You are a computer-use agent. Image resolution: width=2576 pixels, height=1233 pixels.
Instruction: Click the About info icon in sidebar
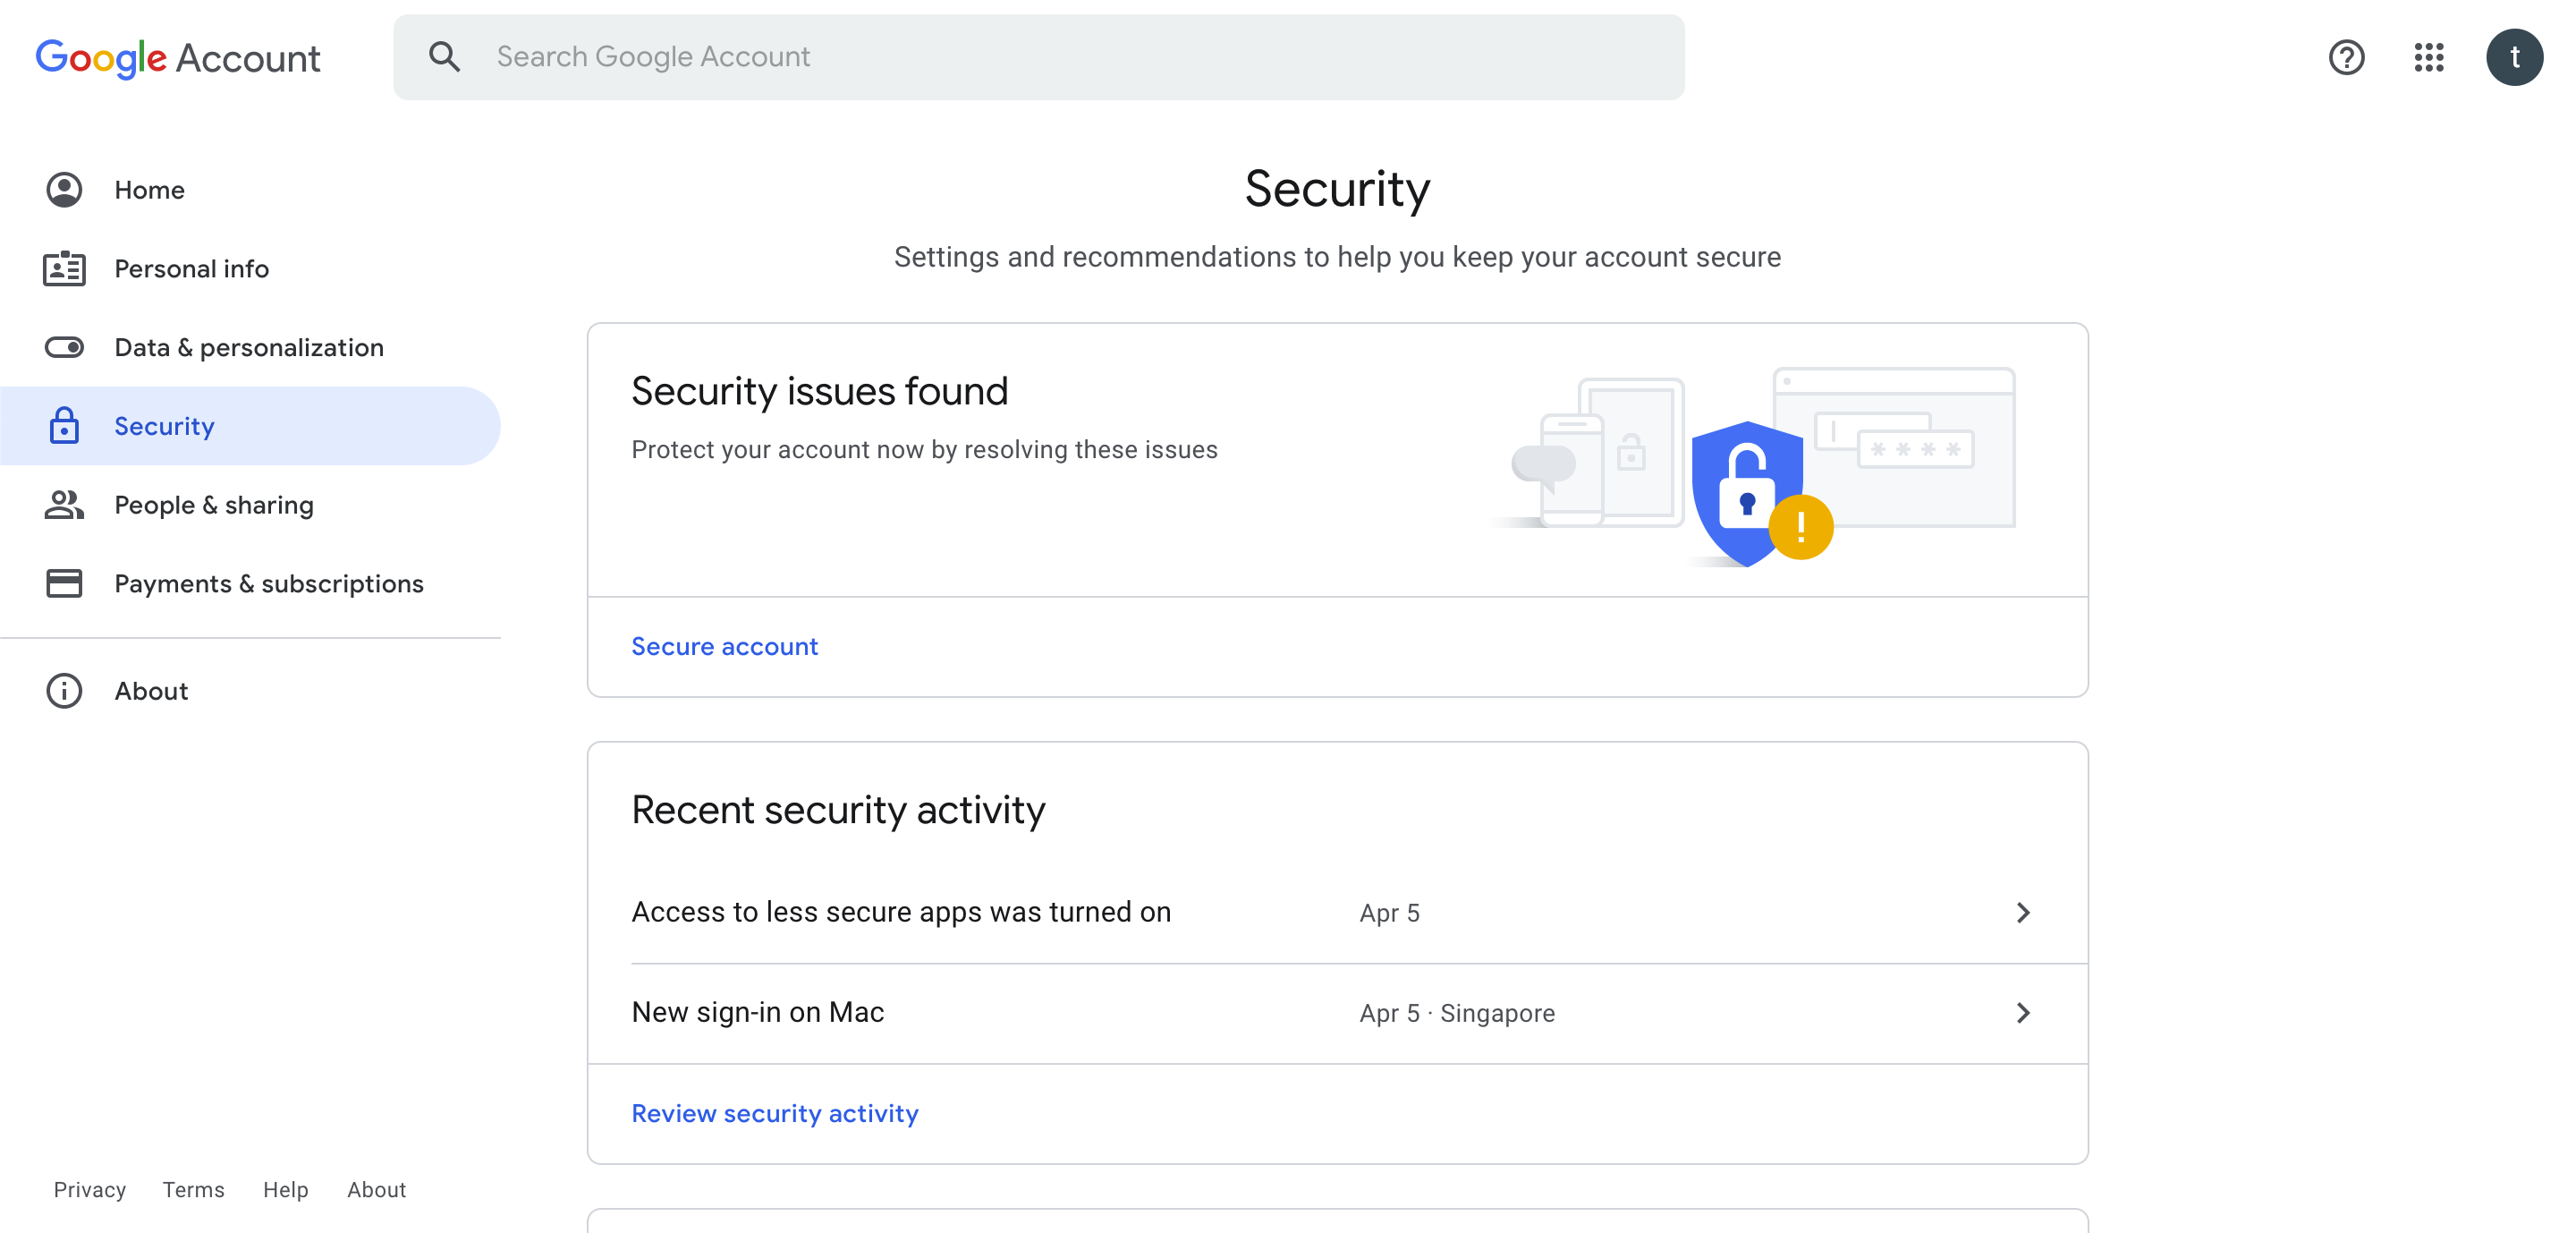pyautogui.click(x=64, y=689)
